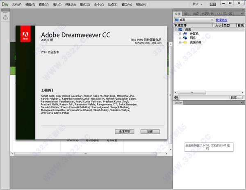This screenshot has height=190, width=246.
Task: Click the Files panel horizontal scrollbar thumb
Action: (192, 92)
